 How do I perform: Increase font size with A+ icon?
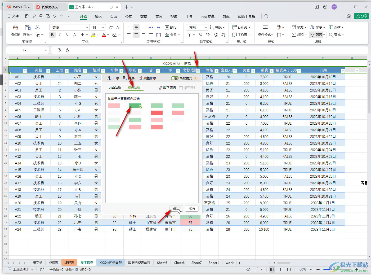tap(111, 27)
